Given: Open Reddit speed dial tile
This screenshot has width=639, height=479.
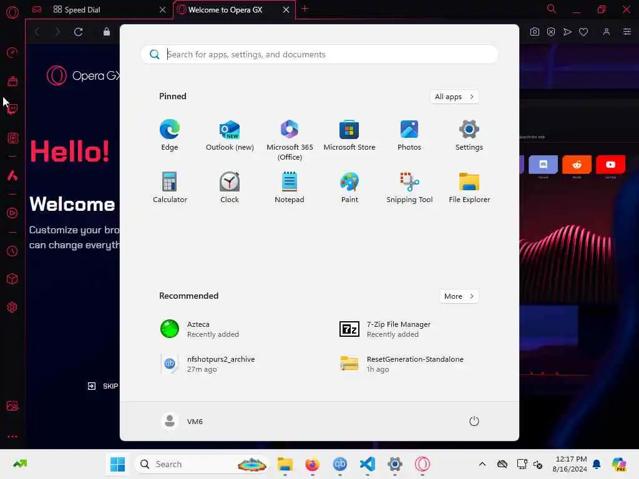Looking at the screenshot, I should [577, 165].
